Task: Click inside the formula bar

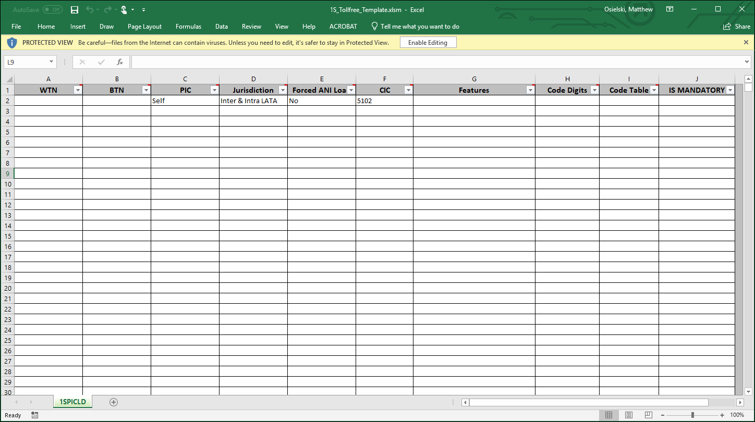Action: pos(437,62)
